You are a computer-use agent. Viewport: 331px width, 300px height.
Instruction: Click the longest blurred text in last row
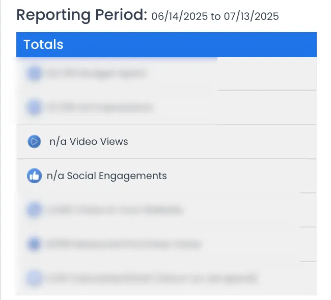pos(152,278)
